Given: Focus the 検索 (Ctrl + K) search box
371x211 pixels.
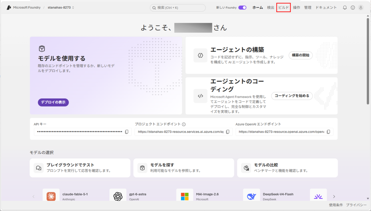Looking at the screenshot, I should tap(178, 8).
